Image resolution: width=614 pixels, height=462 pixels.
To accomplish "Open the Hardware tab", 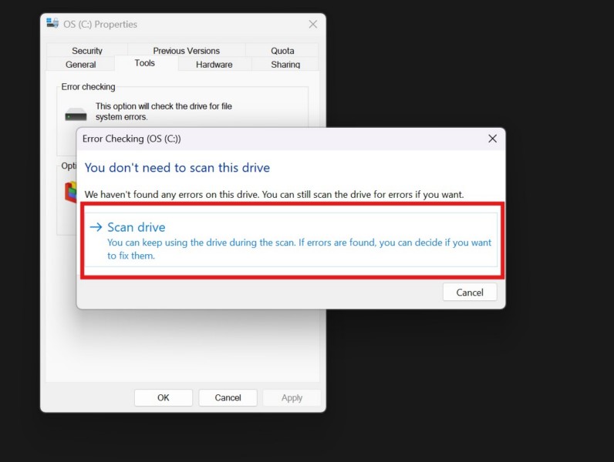I will (x=214, y=65).
